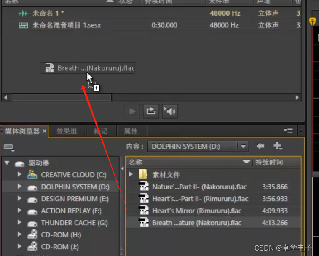319x256 pixels.
Task: Expand DOLPHIN SYSTEM (D:) drive
Action: pos(19,186)
